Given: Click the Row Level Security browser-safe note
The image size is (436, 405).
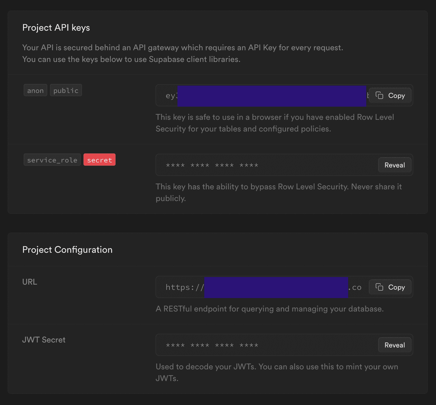Looking at the screenshot, I should tap(274, 123).
